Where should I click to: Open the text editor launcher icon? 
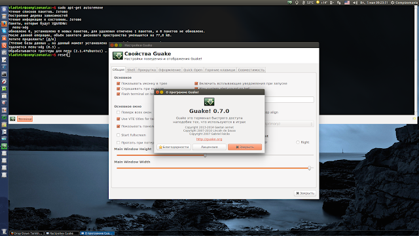point(4,60)
